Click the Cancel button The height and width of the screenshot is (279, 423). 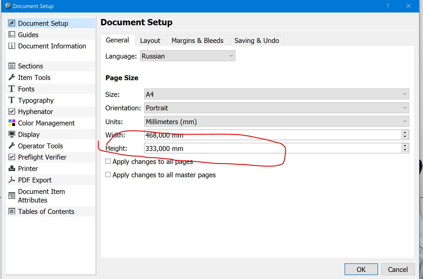pyautogui.click(x=398, y=269)
